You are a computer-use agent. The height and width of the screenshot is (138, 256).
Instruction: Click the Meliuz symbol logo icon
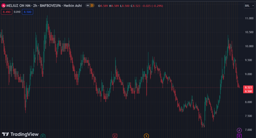coord(3,5)
